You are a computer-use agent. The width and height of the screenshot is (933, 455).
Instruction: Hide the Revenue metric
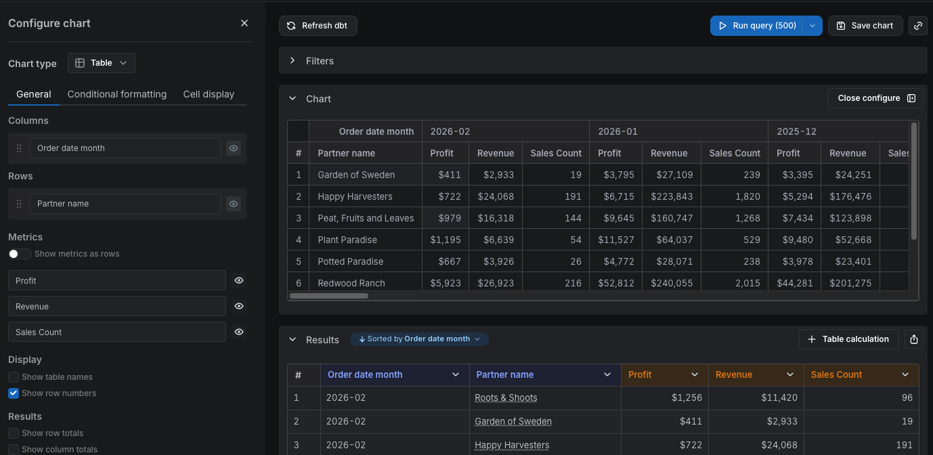tap(239, 306)
